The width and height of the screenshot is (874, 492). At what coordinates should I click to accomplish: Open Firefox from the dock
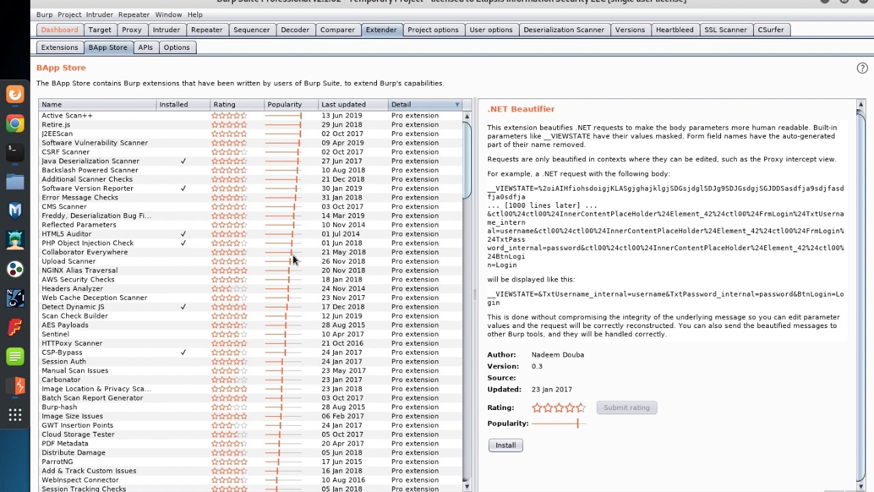tap(15, 94)
